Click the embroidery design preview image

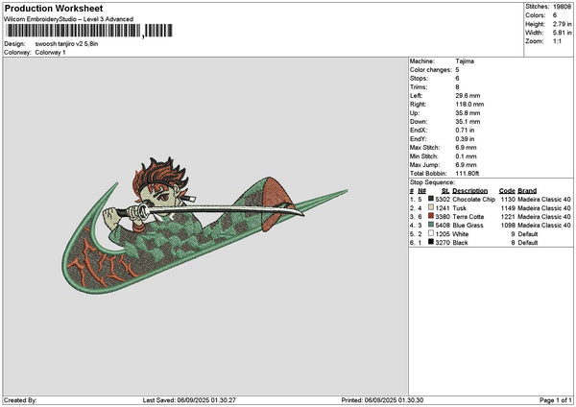pyautogui.click(x=204, y=226)
